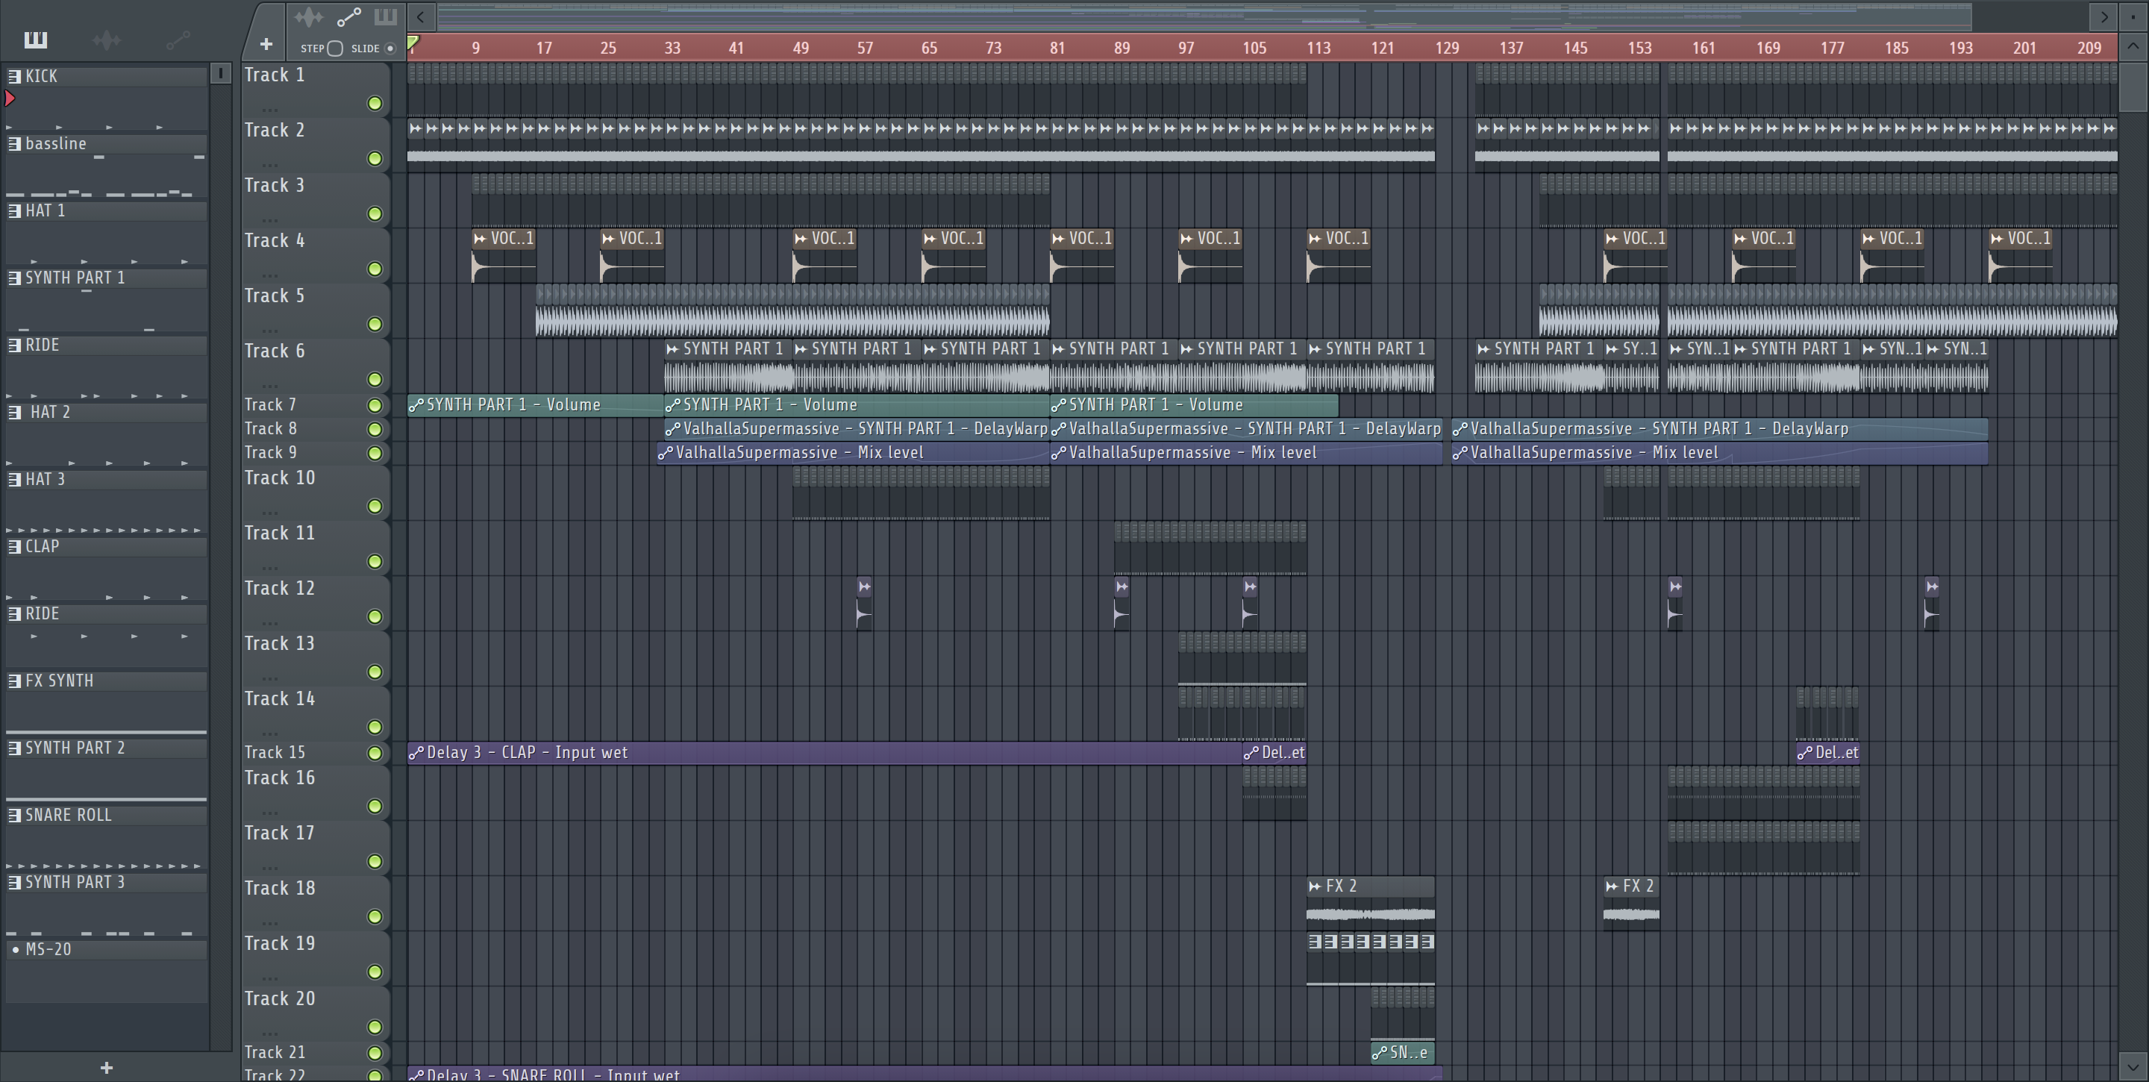The height and width of the screenshot is (1082, 2149).
Task: Click the corner dot button top right
Action: pyautogui.click(x=2133, y=16)
